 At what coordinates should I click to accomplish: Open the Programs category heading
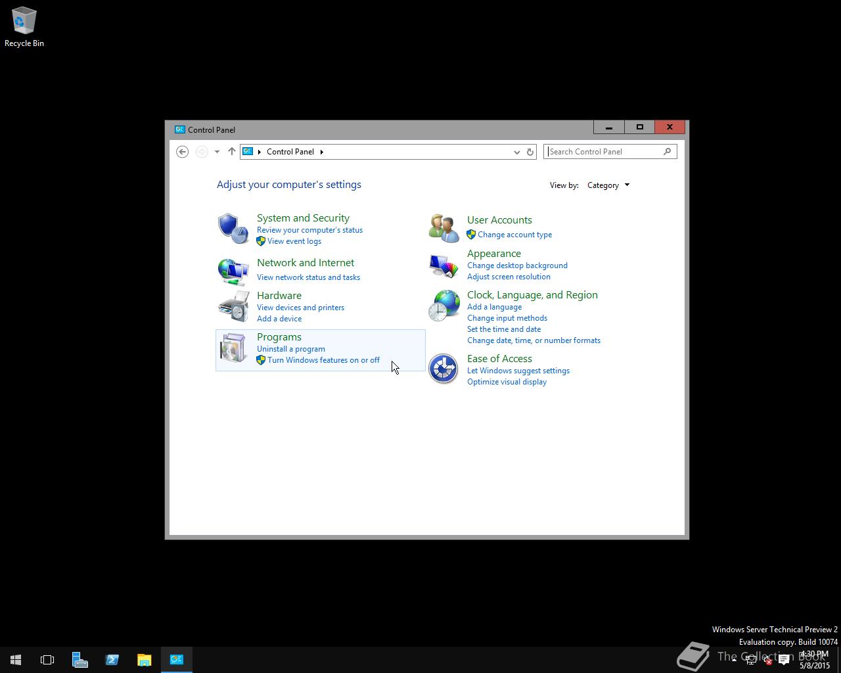[x=279, y=337]
